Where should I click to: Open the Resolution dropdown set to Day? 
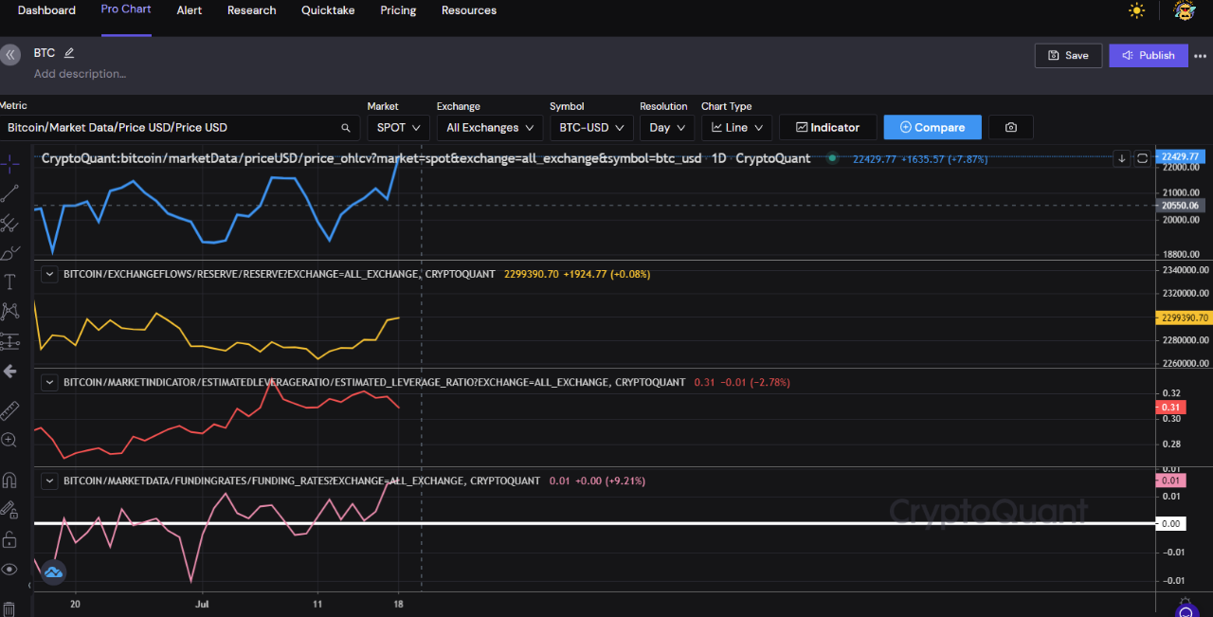666,126
